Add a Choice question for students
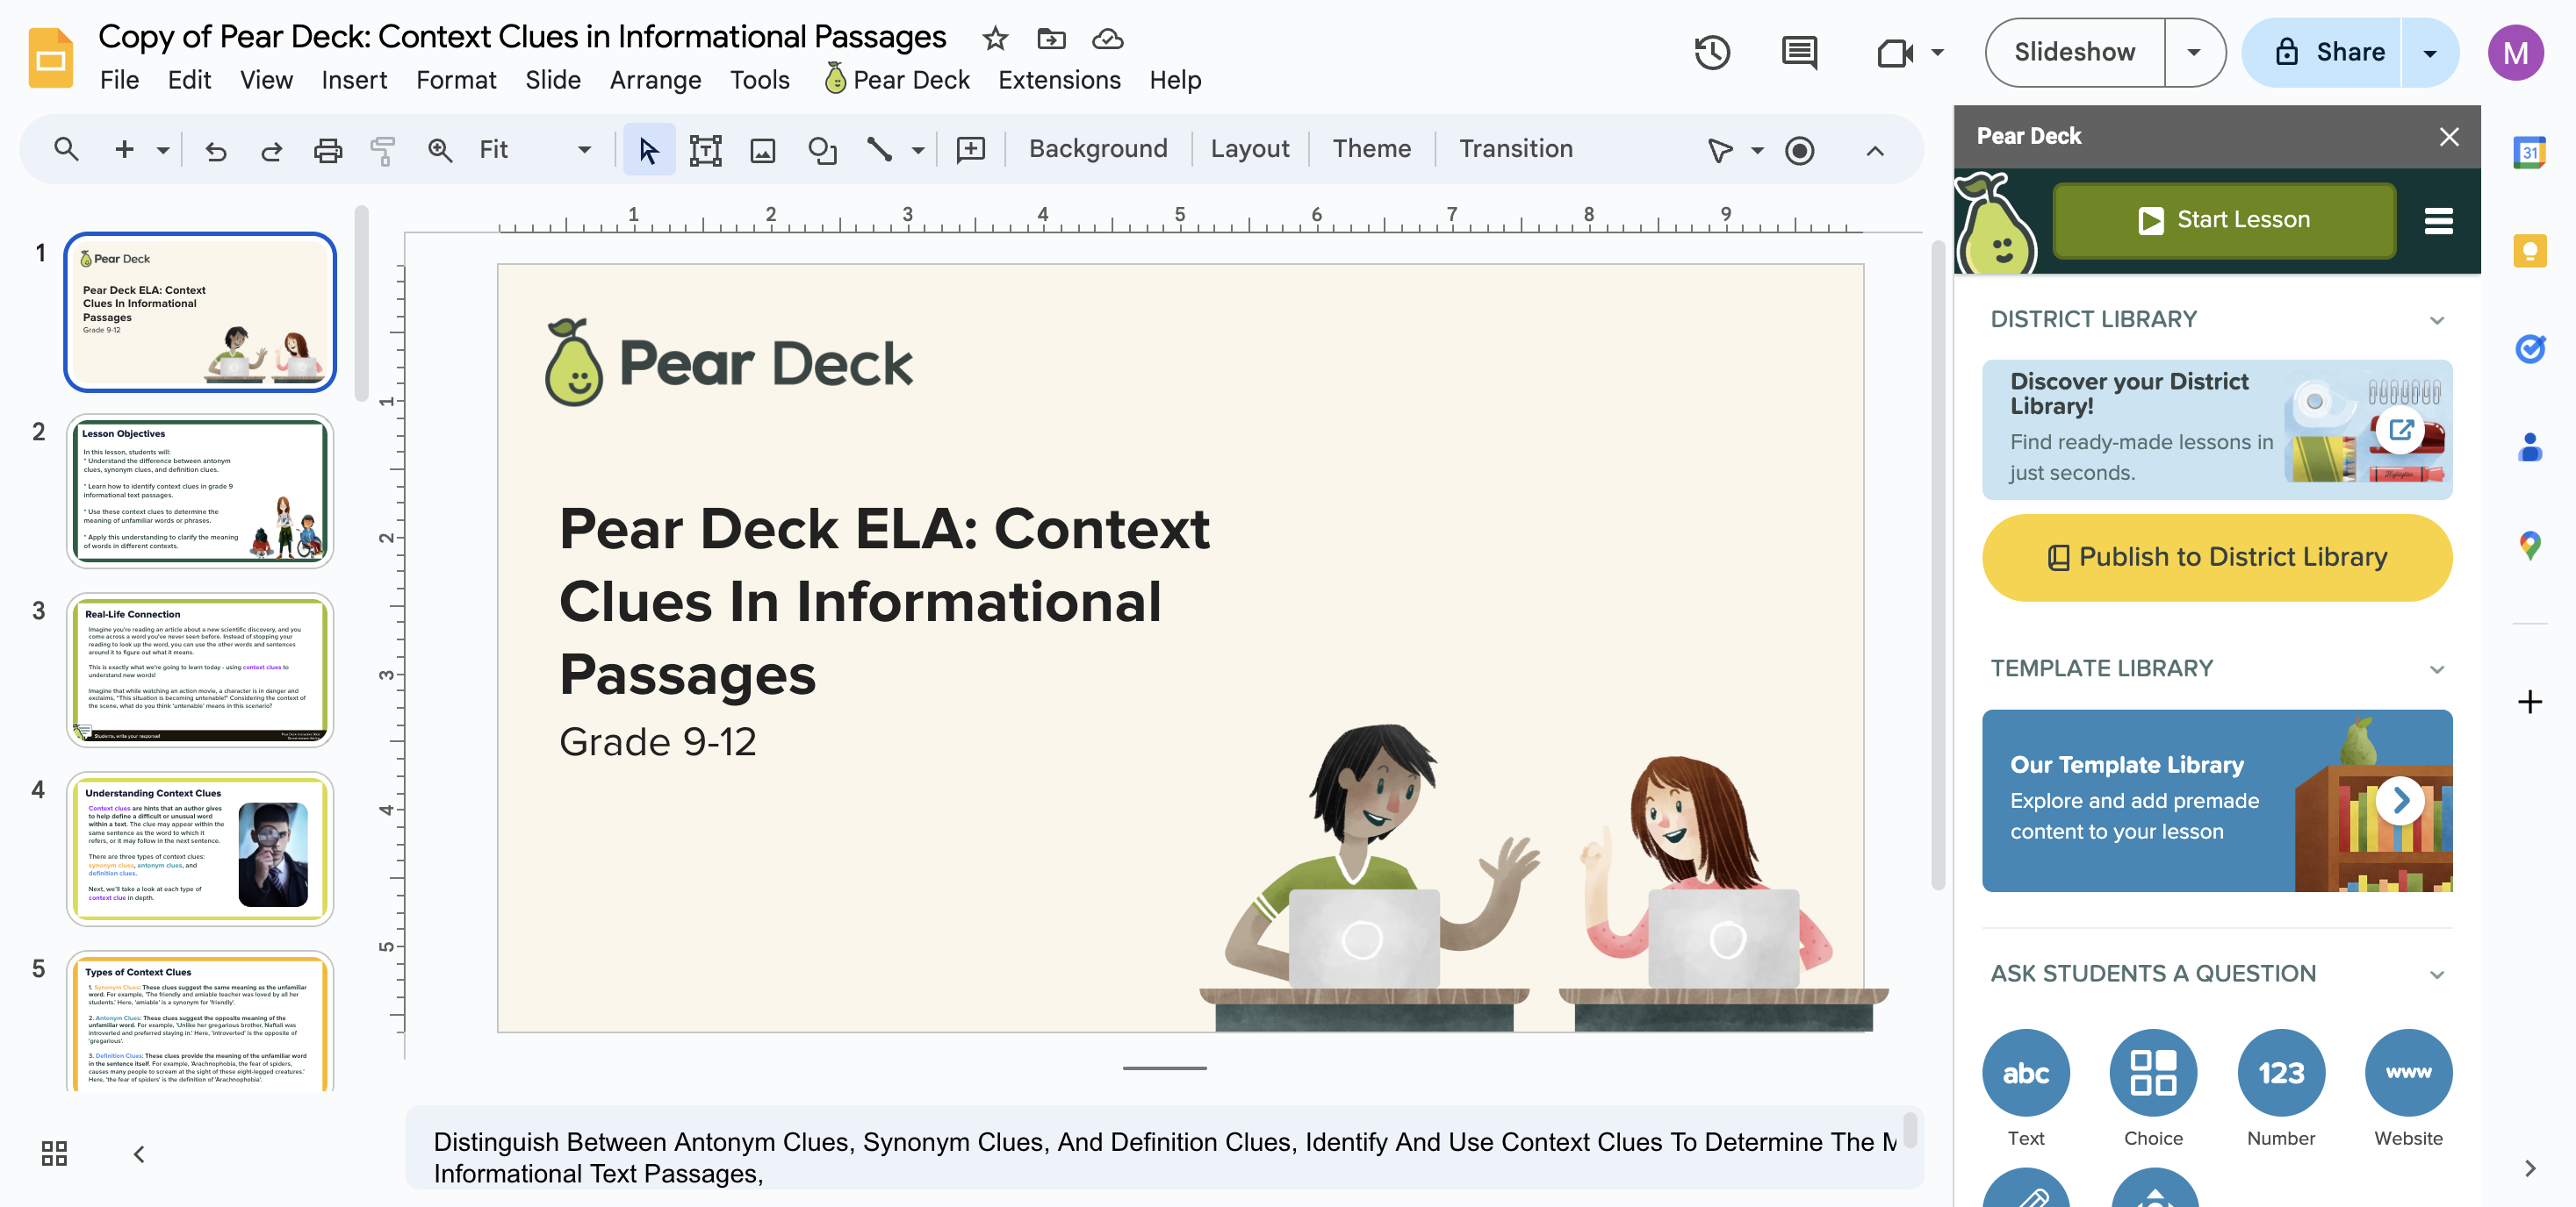 [2152, 1072]
